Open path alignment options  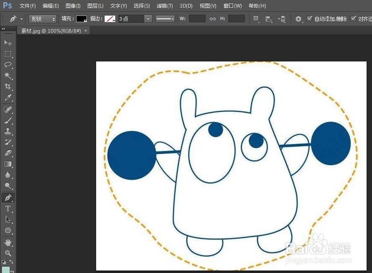point(269,19)
